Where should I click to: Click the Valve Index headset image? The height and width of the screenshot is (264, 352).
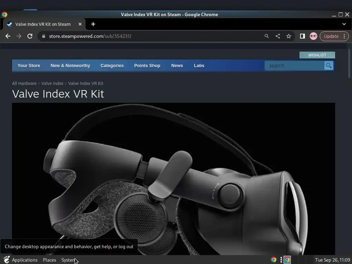point(174,179)
